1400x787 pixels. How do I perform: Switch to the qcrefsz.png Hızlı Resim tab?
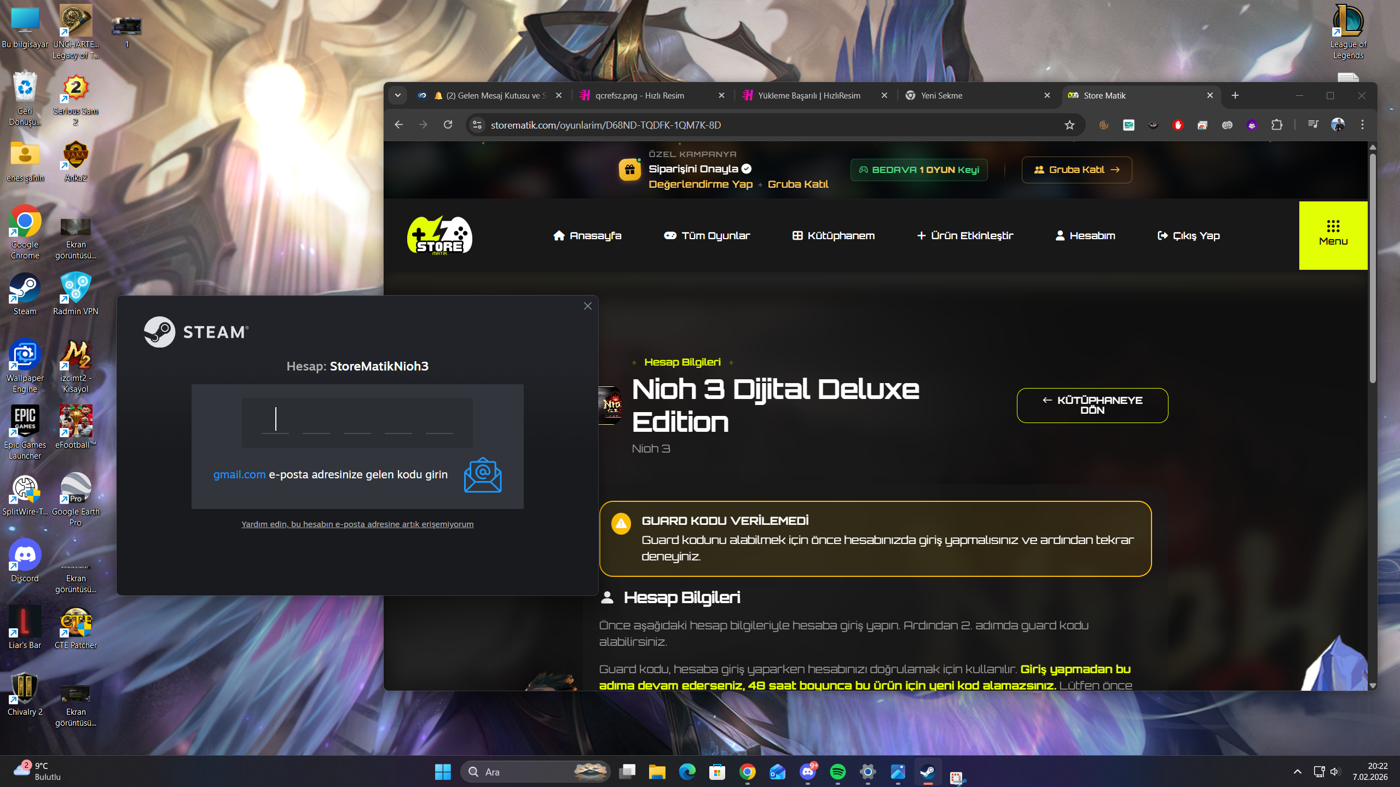coord(652,95)
